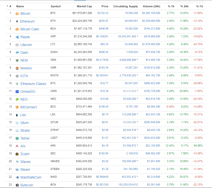
Task: Click the Zcash logo icon
Action: tap(17, 154)
